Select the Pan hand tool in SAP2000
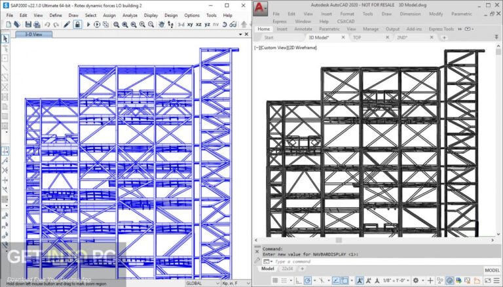The width and height of the screenshot is (503, 287). [162, 24]
